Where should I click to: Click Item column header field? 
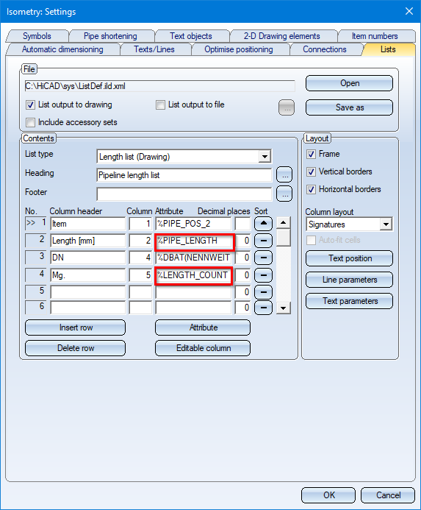click(87, 224)
